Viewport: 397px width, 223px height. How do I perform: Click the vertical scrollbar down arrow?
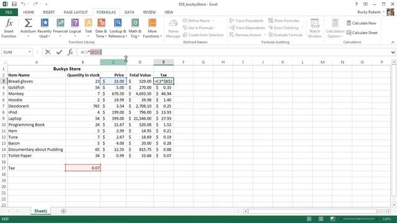pos(394,205)
